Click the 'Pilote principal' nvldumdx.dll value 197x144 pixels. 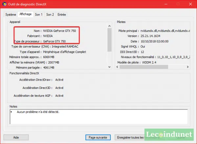pyautogui.click(x=165, y=31)
